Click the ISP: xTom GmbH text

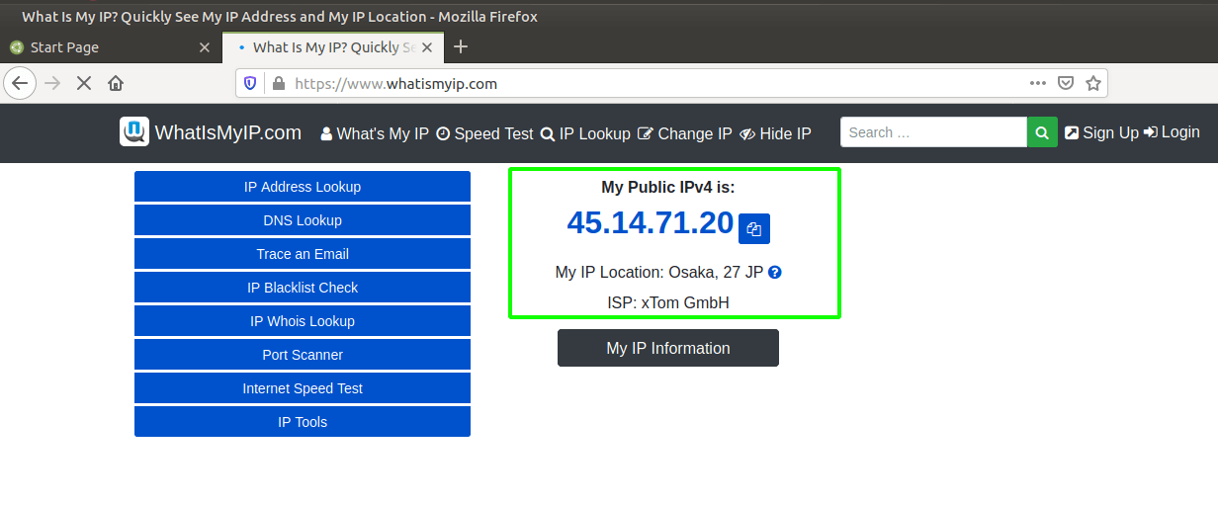click(668, 302)
